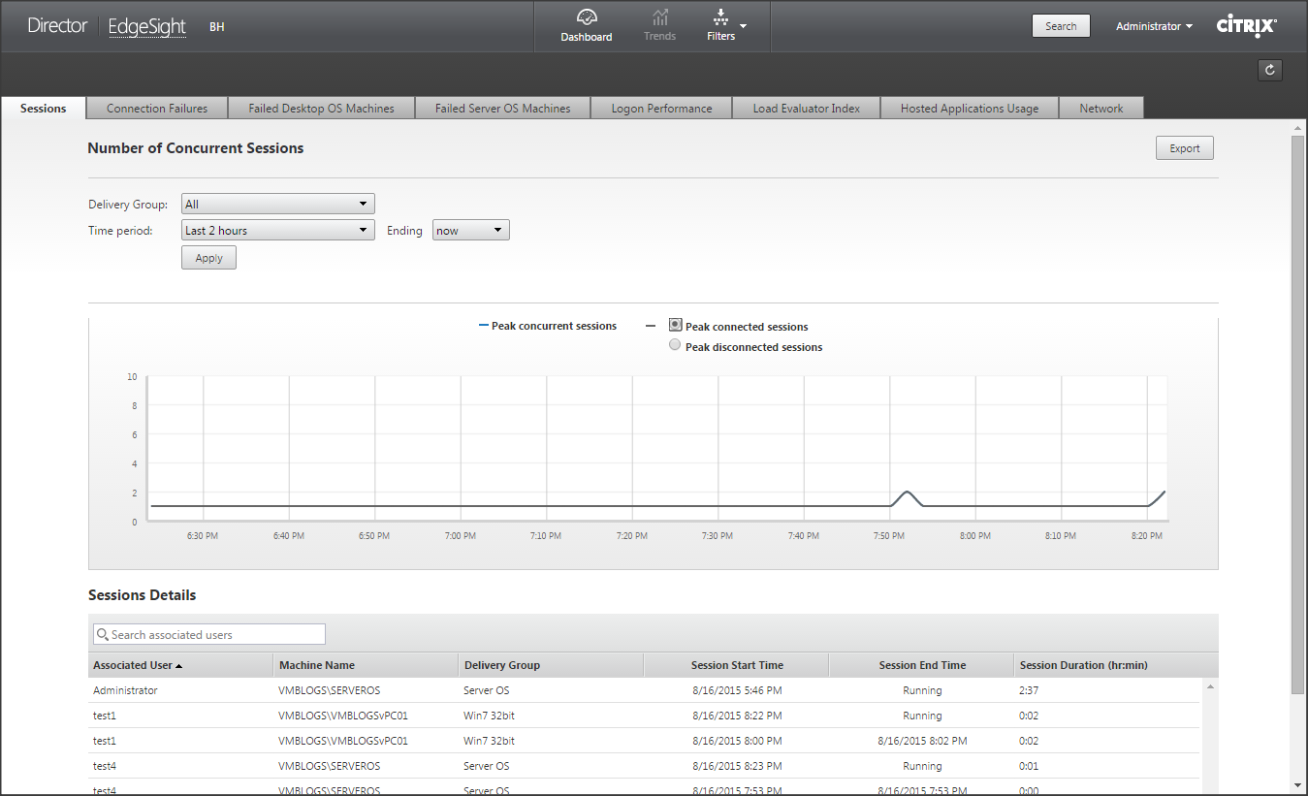This screenshot has height=796, width=1308.
Task: Click the refresh icon button
Action: tap(1269, 70)
